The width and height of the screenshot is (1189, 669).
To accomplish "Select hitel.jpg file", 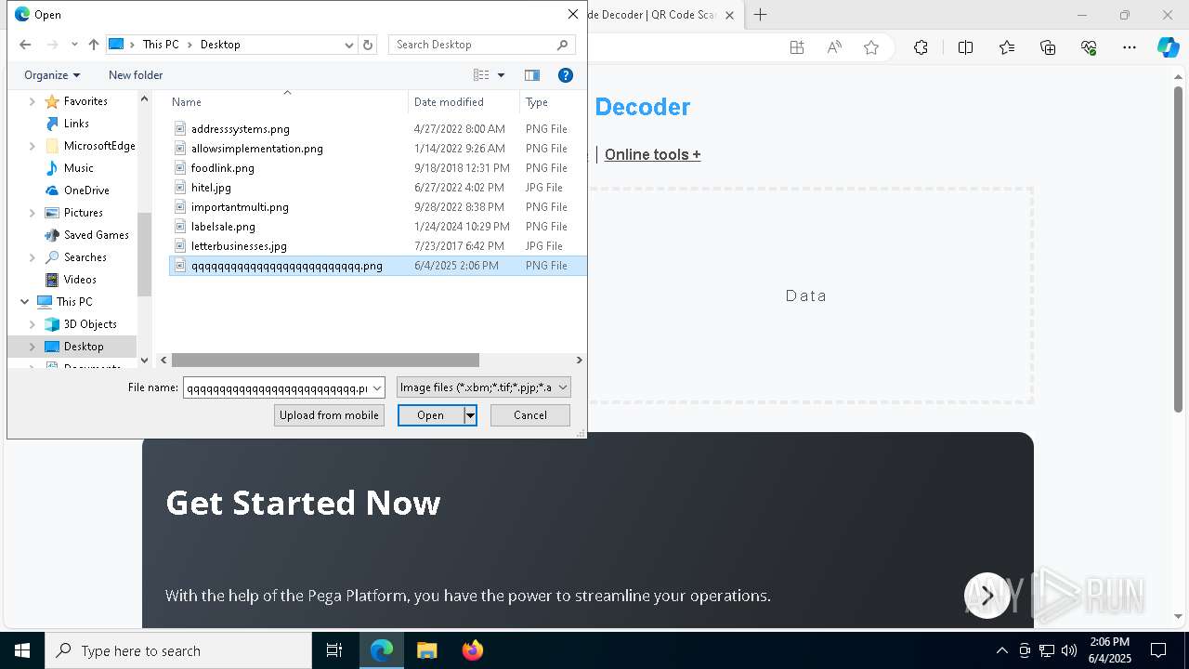I will [x=211, y=188].
